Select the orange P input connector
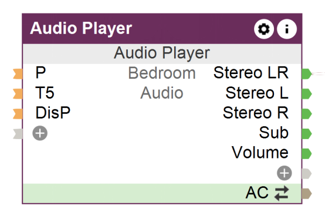This screenshot has height=219, width=325. tap(18, 74)
